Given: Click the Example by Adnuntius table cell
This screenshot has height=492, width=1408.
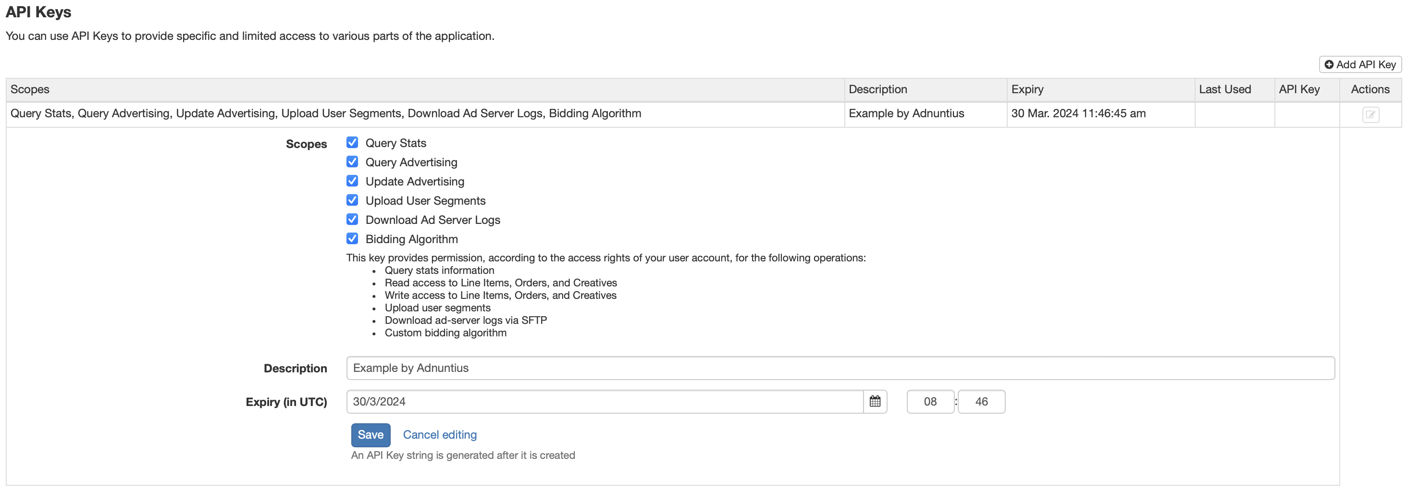Looking at the screenshot, I should tap(906, 113).
